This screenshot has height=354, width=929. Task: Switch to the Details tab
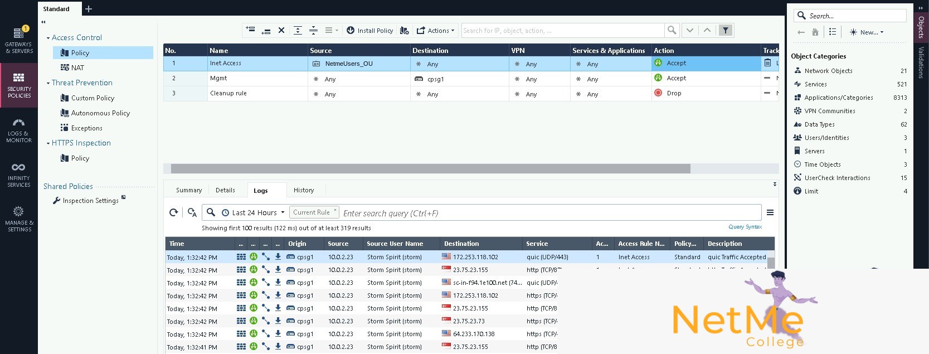pyautogui.click(x=225, y=190)
